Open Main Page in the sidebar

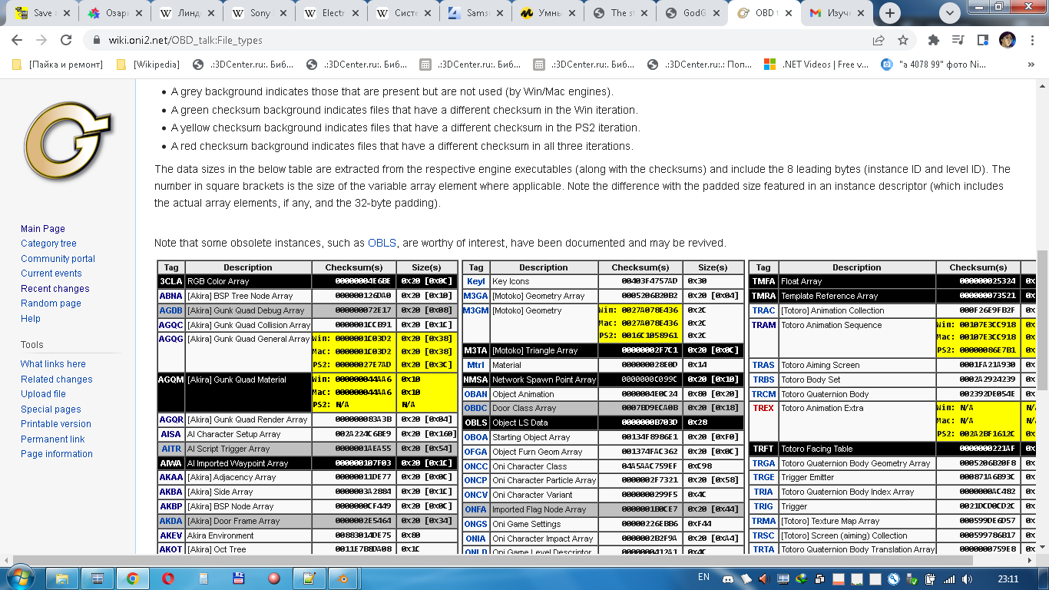[43, 229]
